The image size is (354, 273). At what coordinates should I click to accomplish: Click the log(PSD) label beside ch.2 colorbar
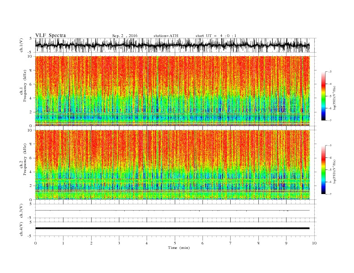click(x=334, y=171)
